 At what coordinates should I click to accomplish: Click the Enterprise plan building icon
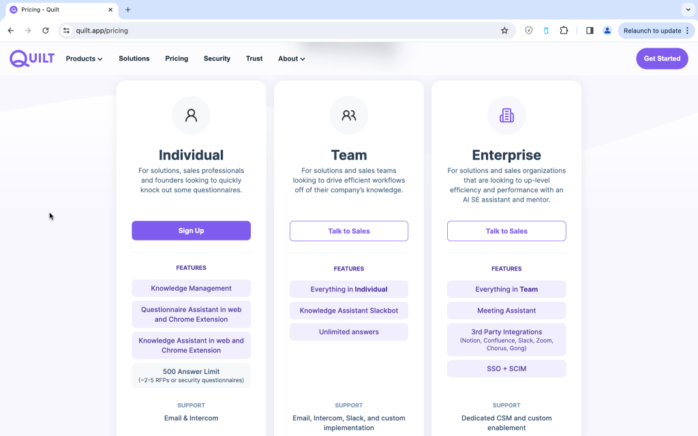point(506,115)
